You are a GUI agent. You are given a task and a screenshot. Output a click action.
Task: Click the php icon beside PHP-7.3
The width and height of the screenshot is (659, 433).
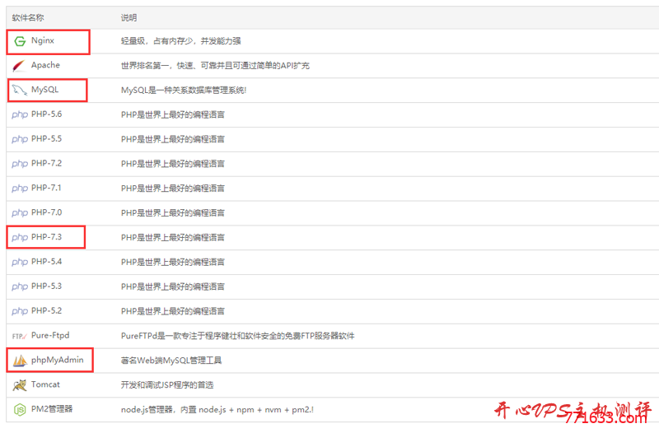tap(20, 237)
